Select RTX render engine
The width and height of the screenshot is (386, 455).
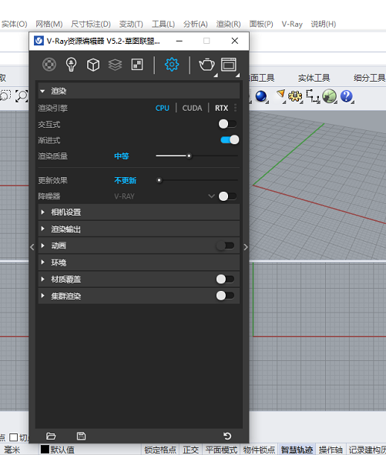click(x=221, y=109)
